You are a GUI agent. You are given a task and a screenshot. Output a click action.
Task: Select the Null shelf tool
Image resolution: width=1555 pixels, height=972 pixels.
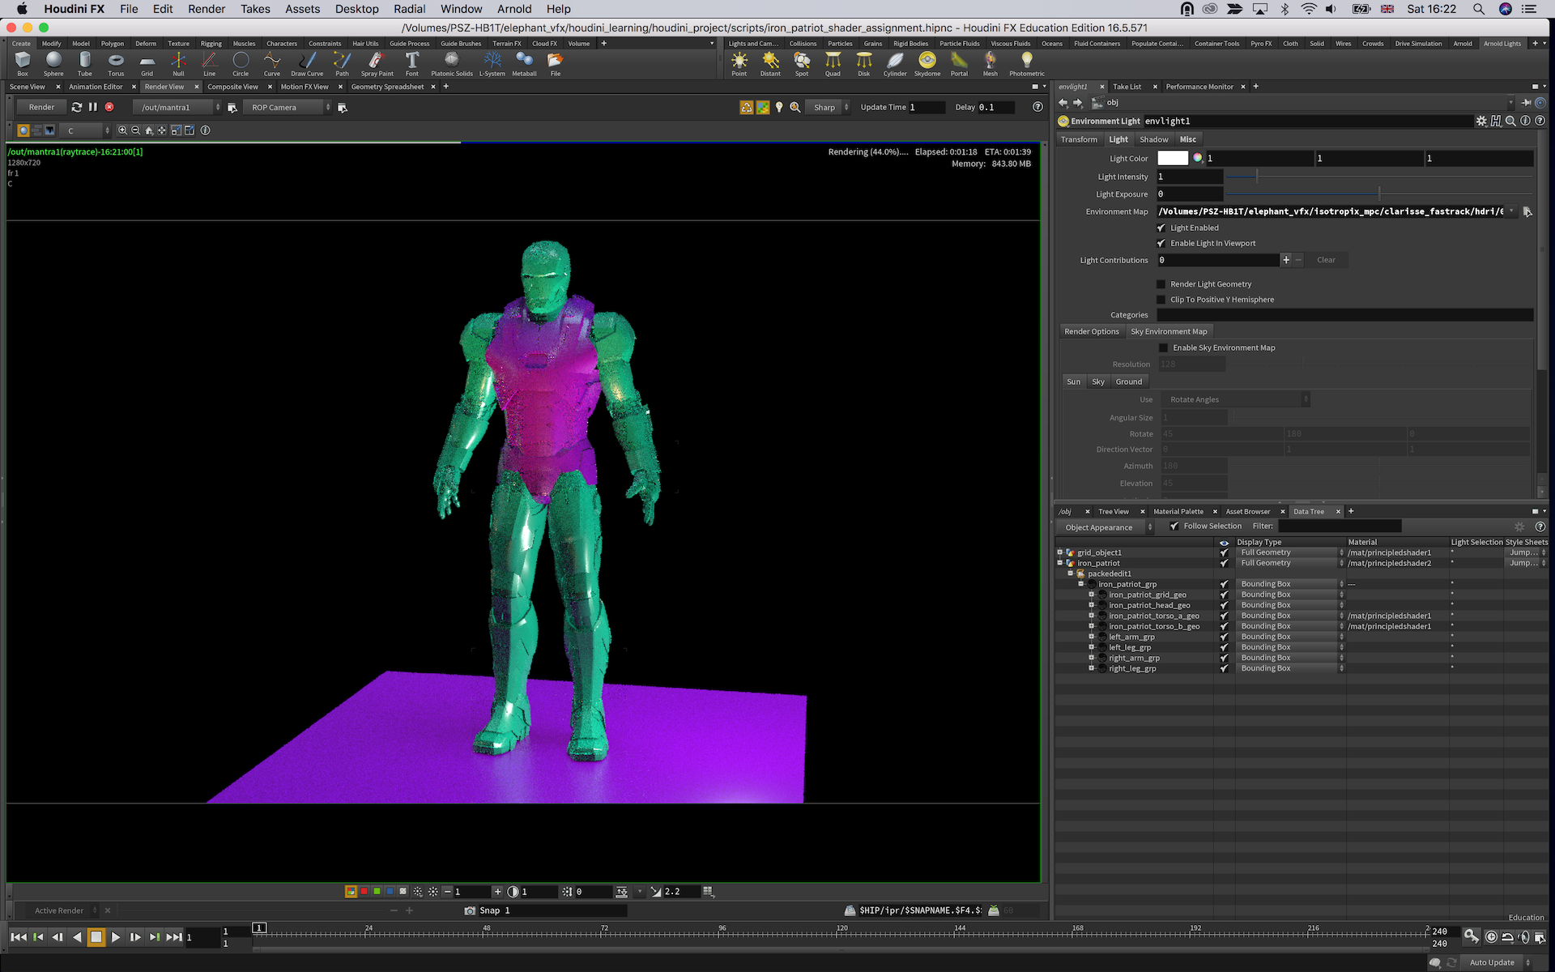click(x=178, y=63)
